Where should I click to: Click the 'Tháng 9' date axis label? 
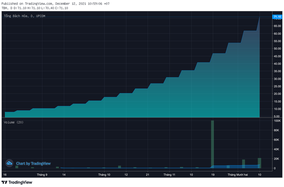[x=42, y=175]
